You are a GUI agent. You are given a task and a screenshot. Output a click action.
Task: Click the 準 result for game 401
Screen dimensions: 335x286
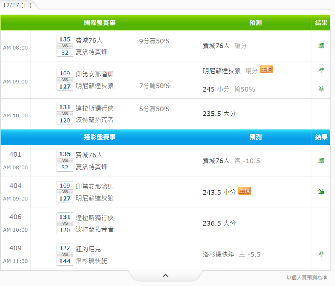[x=321, y=160]
